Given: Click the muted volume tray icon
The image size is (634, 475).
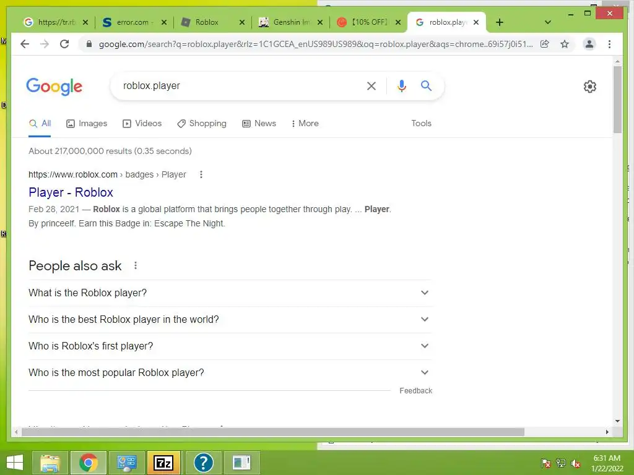Looking at the screenshot, I should 575,463.
